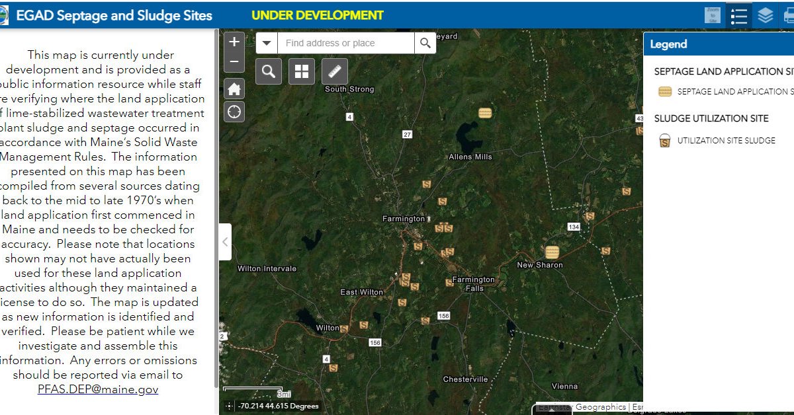Collapse the left information panel
Image resolution: width=794 pixels, height=415 pixels.
click(x=225, y=241)
